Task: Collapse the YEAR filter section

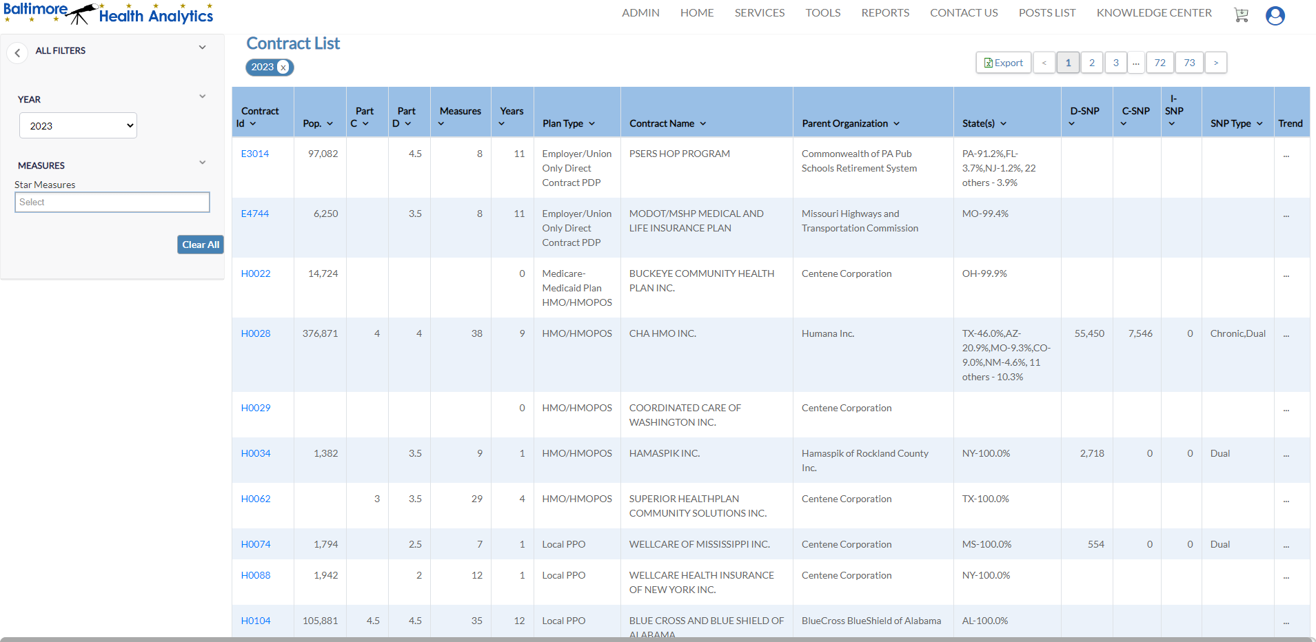Action: (202, 96)
